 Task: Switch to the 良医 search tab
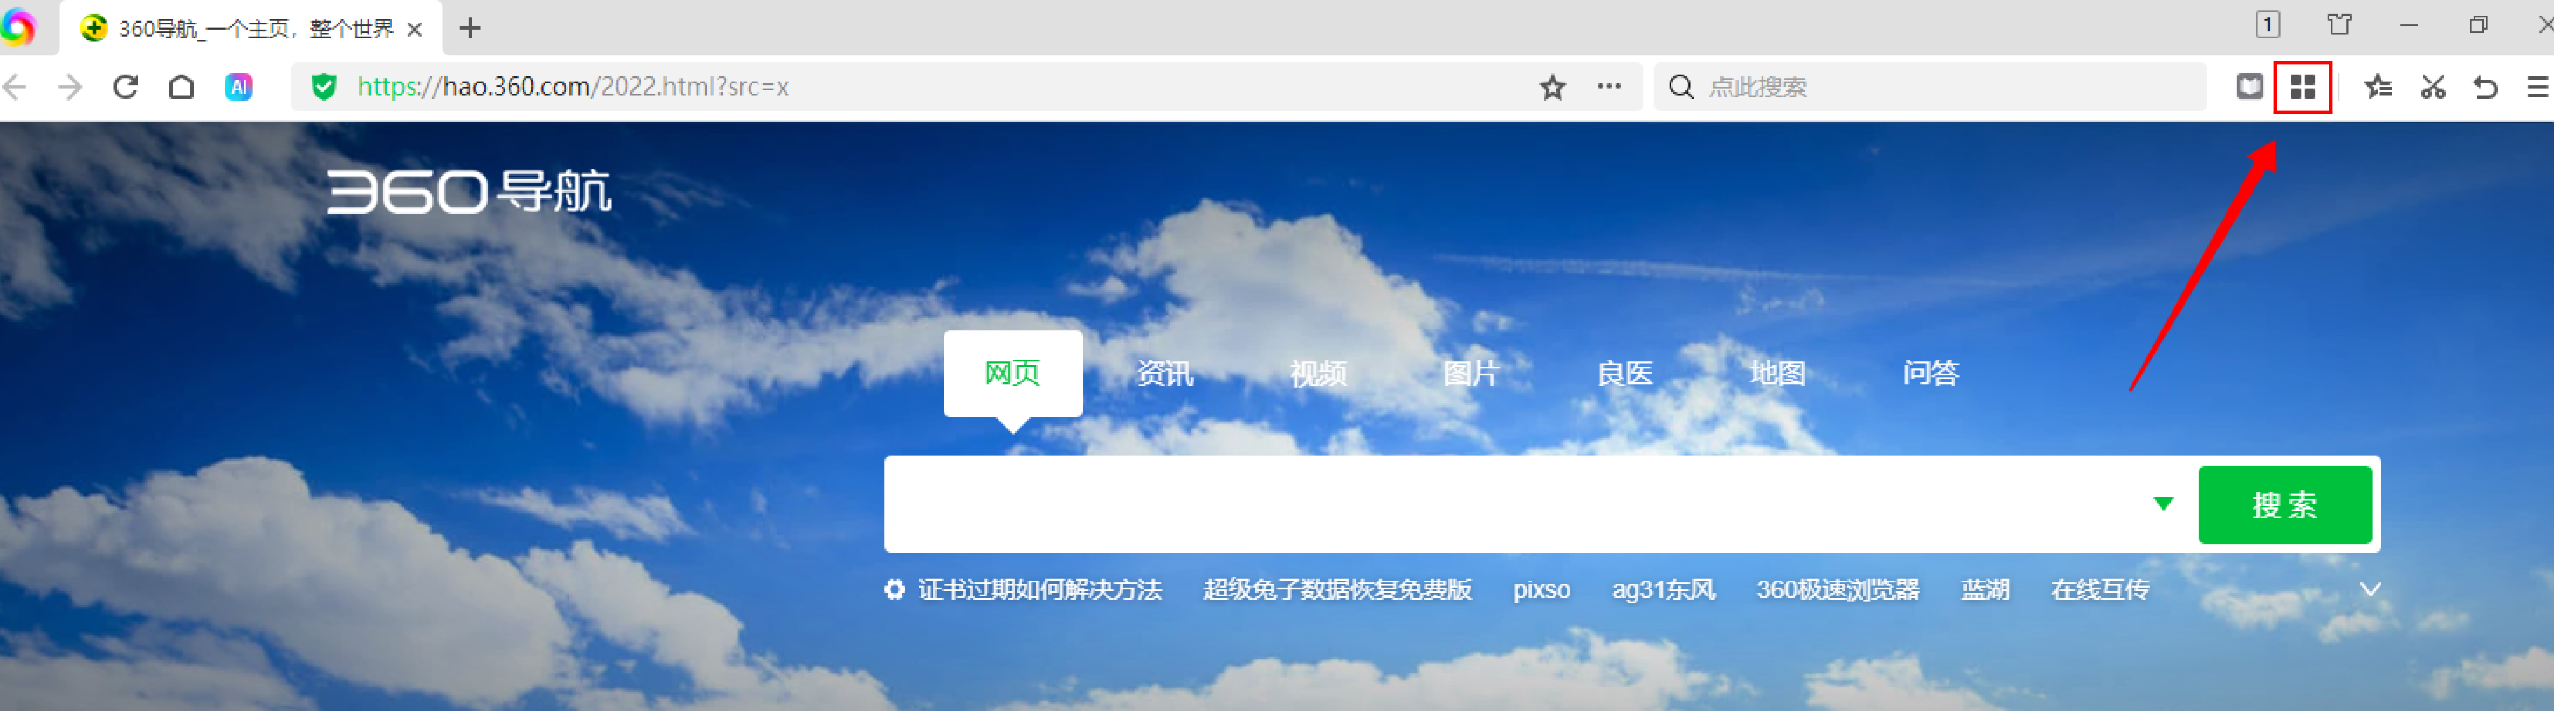(1625, 373)
